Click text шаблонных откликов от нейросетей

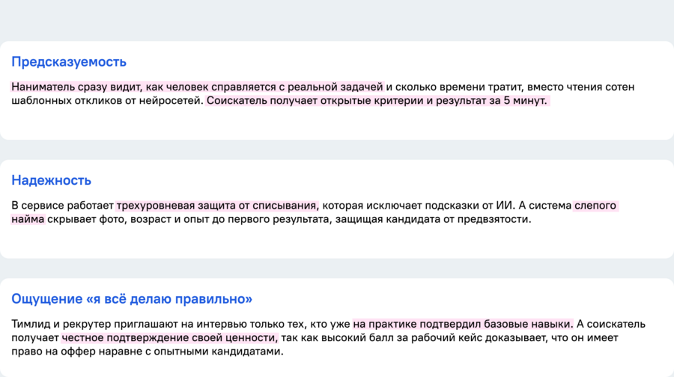pyautogui.click(x=107, y=100)
